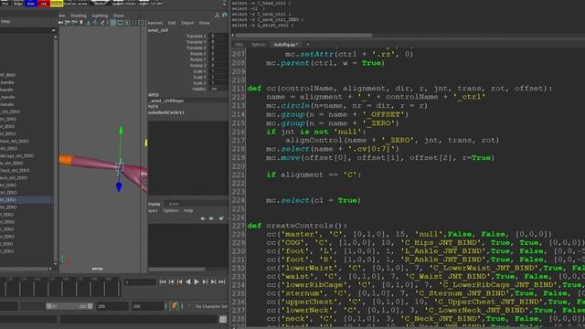This screenshot has height=329, width=585.
Task: Open the Channels menu in Channel Box
Action: (154, 23)
